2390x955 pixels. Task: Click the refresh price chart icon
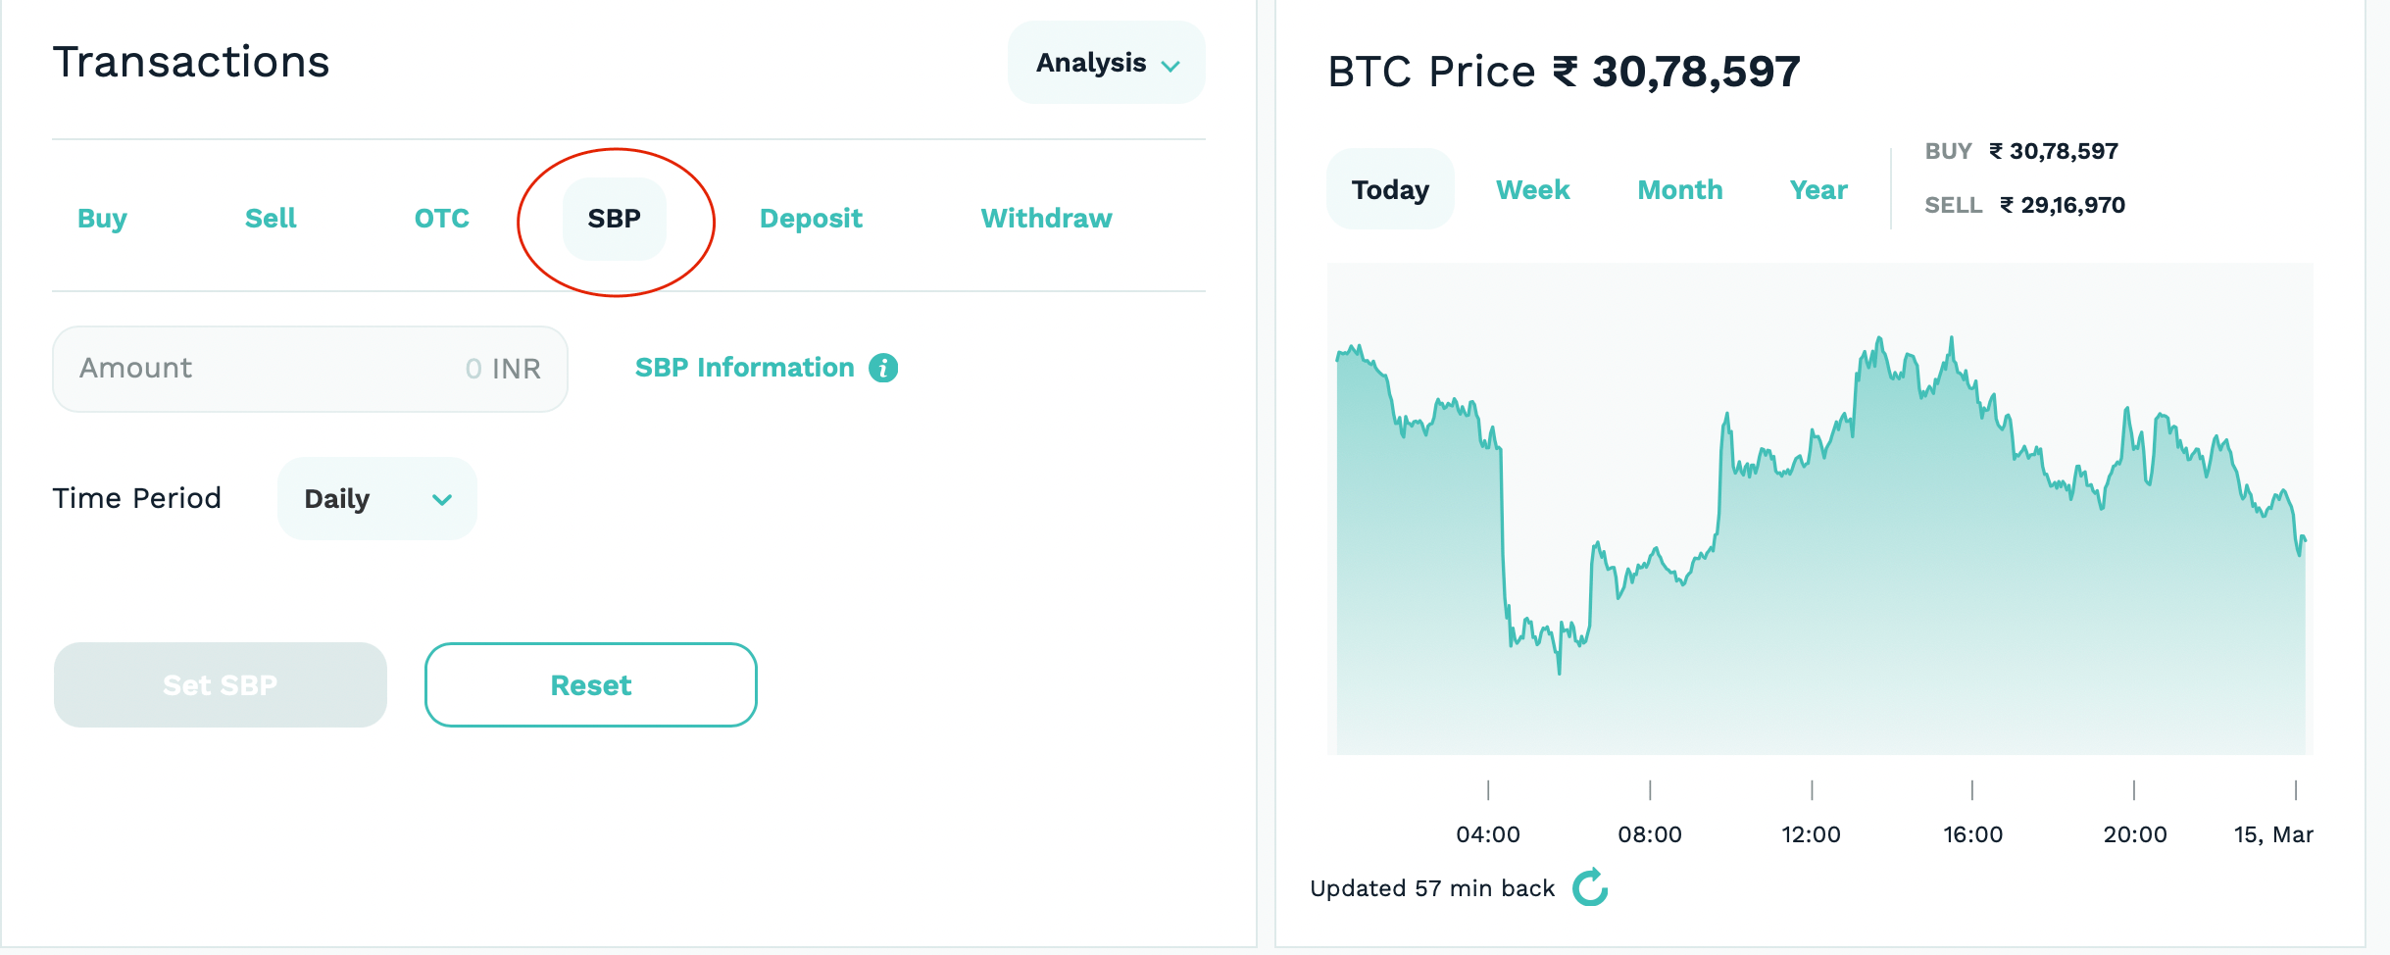pos(1590,887)
